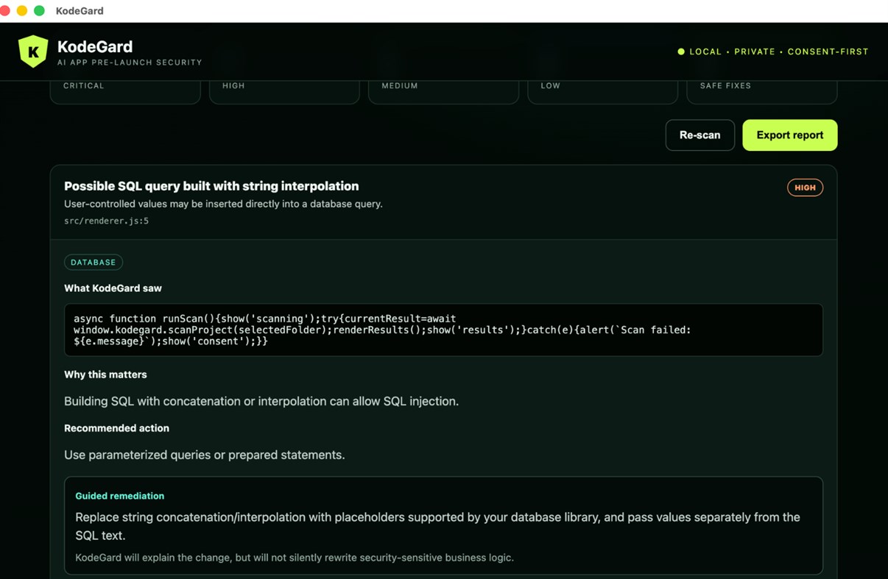888x579 pixels.
Task: Click the Export report button
Action: 790,135
